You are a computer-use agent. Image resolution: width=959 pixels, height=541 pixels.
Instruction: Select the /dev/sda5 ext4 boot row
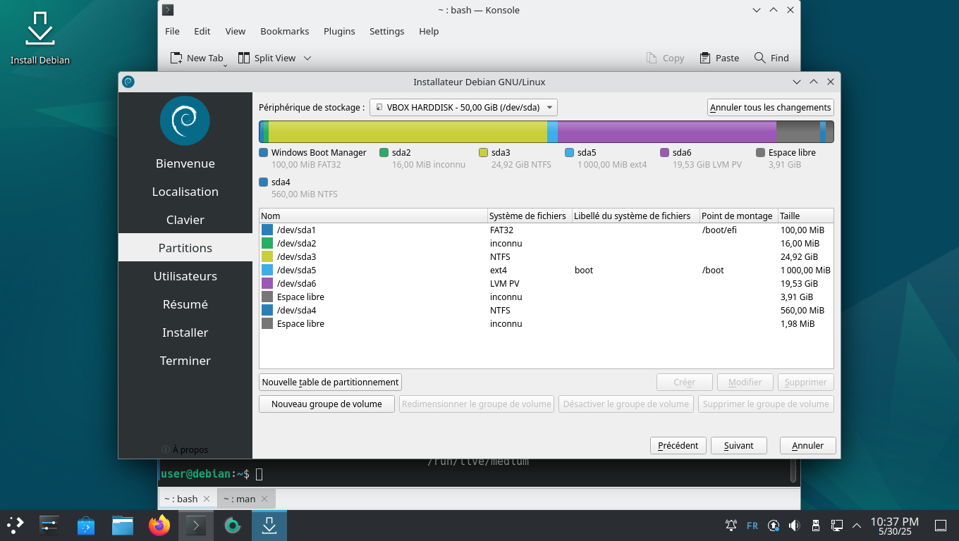point(546,270)
